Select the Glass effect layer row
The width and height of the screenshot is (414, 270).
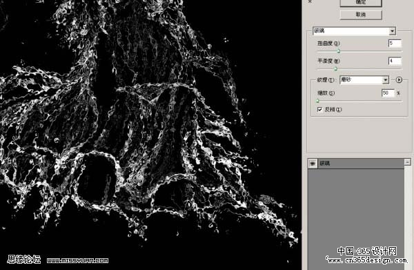tap(356, 164)
